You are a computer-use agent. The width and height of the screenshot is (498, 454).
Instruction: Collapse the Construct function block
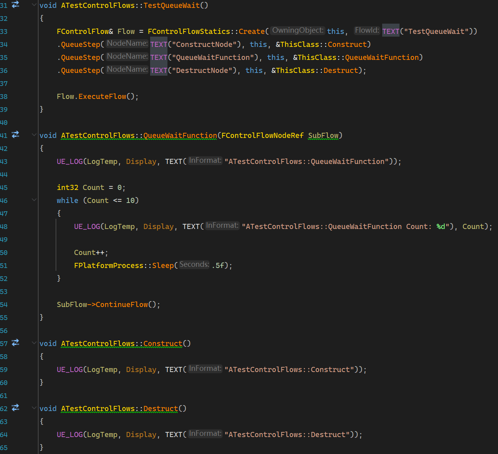34,343
